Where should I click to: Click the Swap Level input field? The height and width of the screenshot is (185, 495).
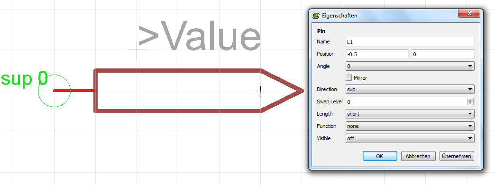pos(407,102)
